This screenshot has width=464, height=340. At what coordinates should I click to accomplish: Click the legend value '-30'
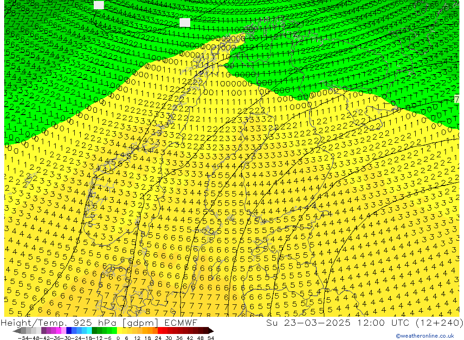coord(66,338)
